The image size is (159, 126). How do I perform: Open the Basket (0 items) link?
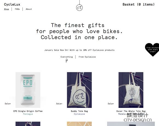point(138,4)
